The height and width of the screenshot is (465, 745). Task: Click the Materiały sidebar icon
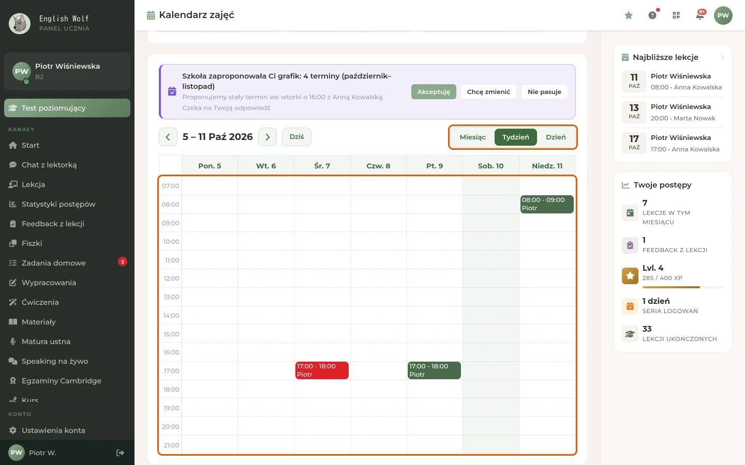click(x=13, y=322)
